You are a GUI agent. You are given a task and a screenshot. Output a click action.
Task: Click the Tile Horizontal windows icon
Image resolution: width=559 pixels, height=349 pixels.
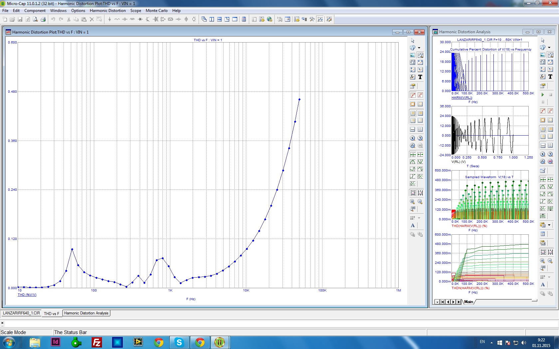[219, 19]
